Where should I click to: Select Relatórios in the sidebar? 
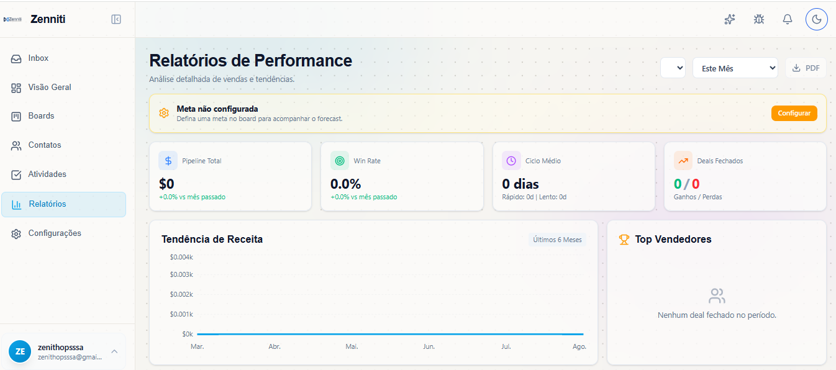click(x=63, y=204)
